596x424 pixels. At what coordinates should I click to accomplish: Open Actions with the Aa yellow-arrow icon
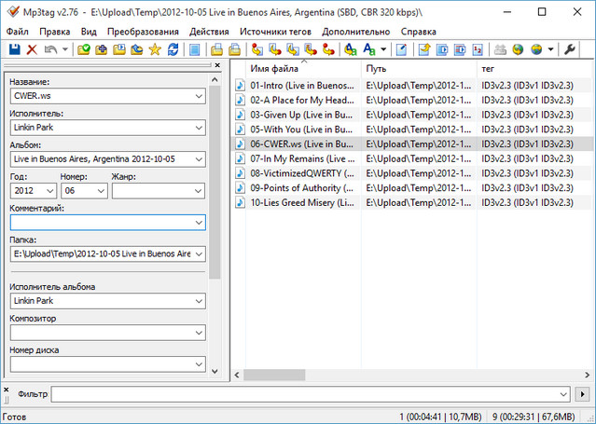[350, 49]
